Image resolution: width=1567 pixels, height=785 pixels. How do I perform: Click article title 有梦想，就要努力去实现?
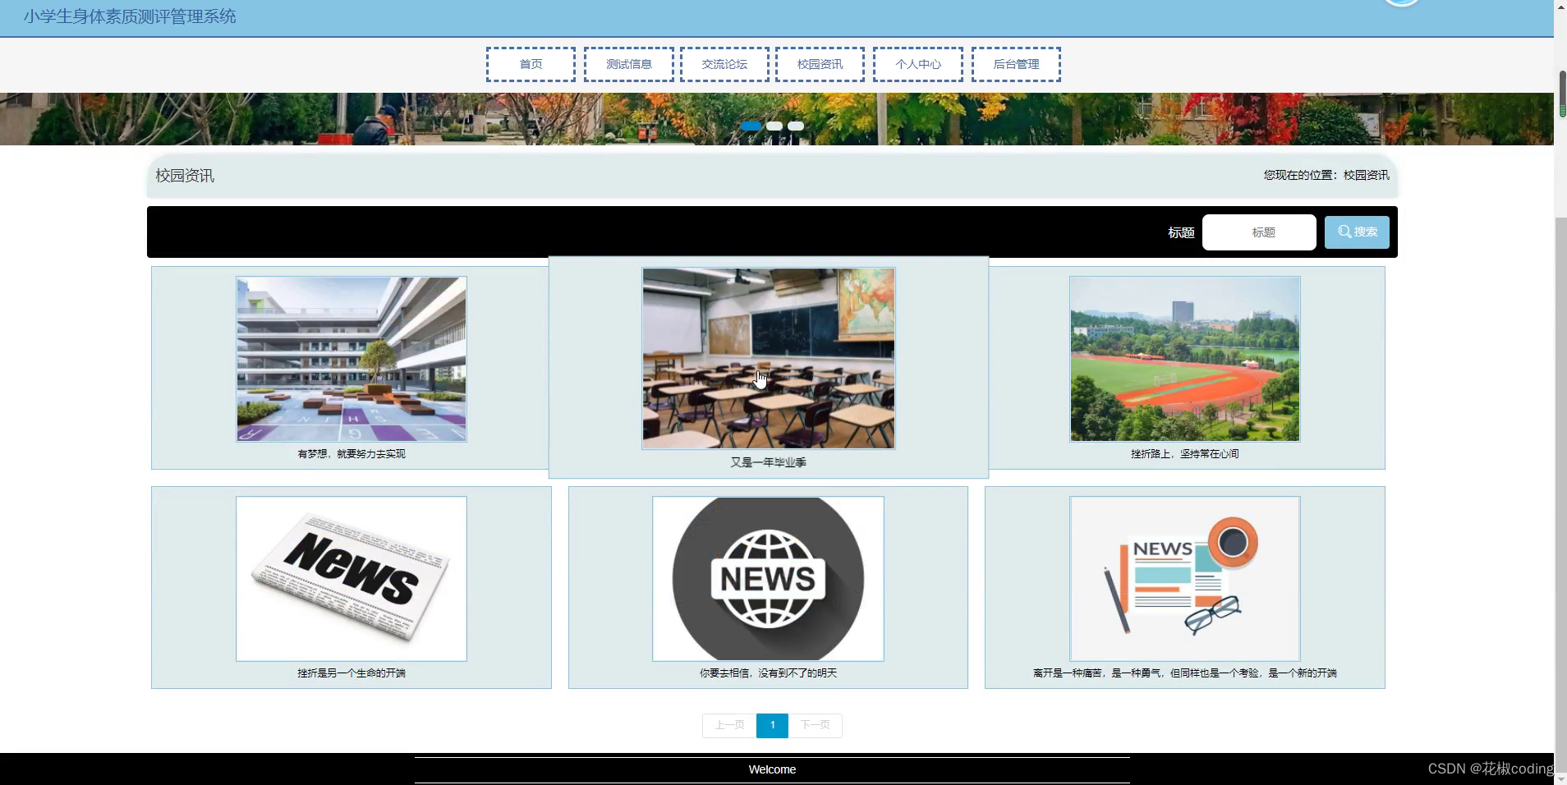pyautogui.click(x=352, y=454)
